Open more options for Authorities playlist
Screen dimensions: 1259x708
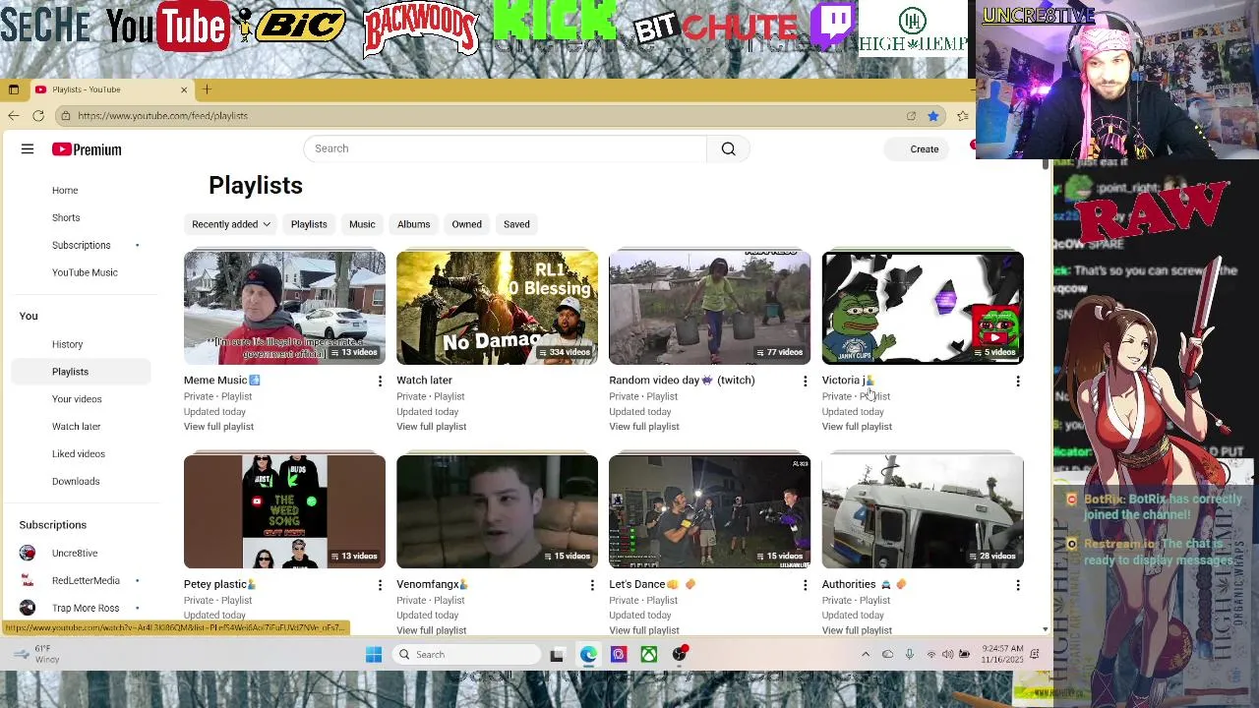coord(1017,585)
